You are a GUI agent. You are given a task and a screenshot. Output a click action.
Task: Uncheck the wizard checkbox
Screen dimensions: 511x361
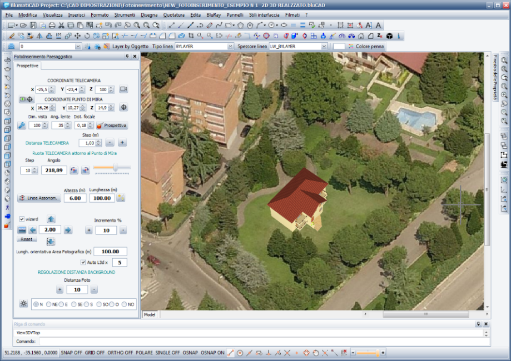(22, 219)
